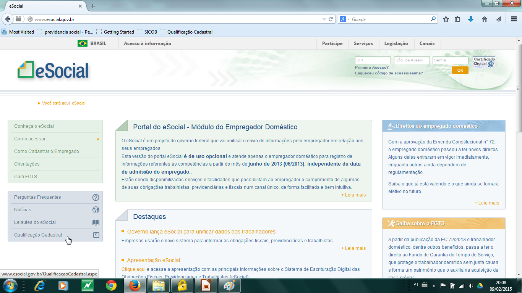Open Internet Explorer from the taskbar
This screenshot has width=522, height=293.
[x=39, y=285]
